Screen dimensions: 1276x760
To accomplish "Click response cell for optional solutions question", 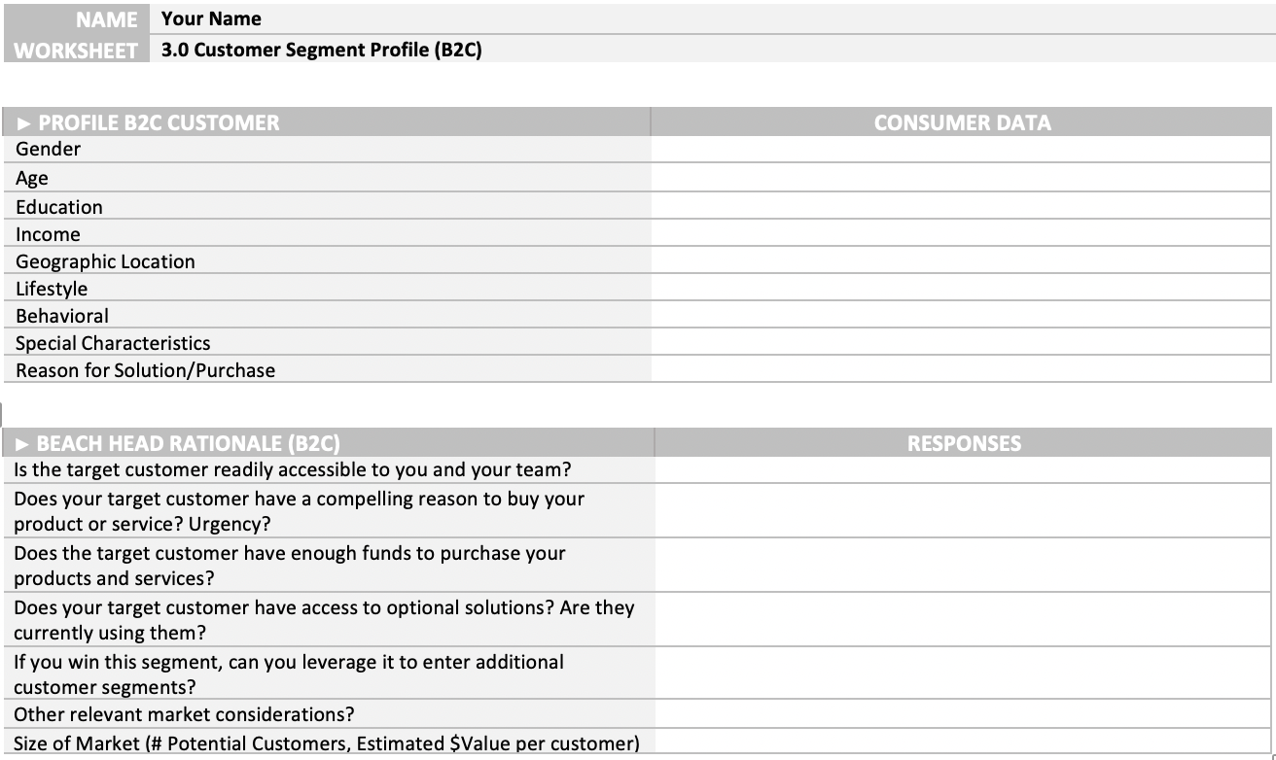I will click(x=963, y=620).
